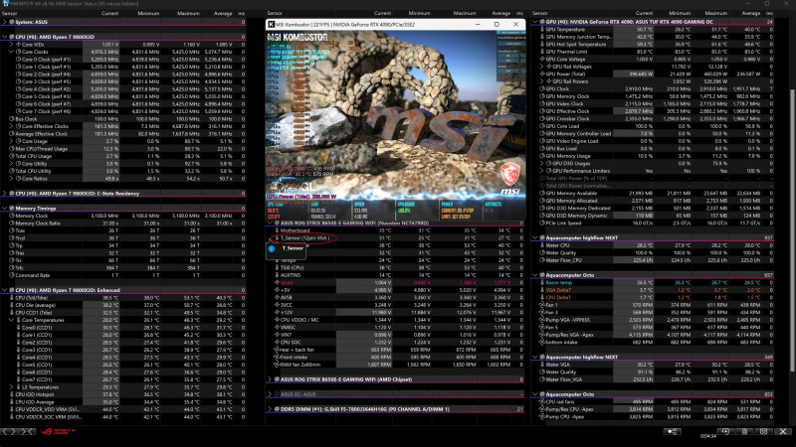Collapse Aquacomputer Octo group containing CPU rad fans
Viewport: 796px width, 447px height.
point(535,394)
